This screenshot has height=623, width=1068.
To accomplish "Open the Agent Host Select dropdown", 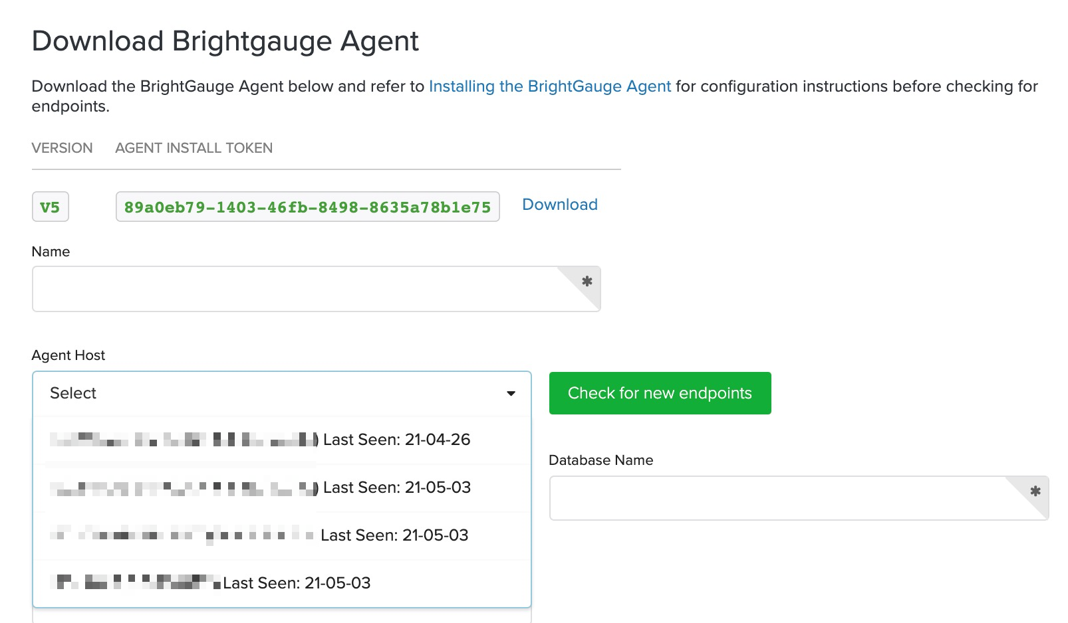I will 282,393.
